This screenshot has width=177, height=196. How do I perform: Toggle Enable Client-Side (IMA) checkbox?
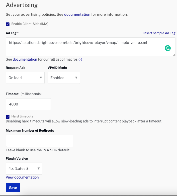pyautogui.click(x=8, y=24)
